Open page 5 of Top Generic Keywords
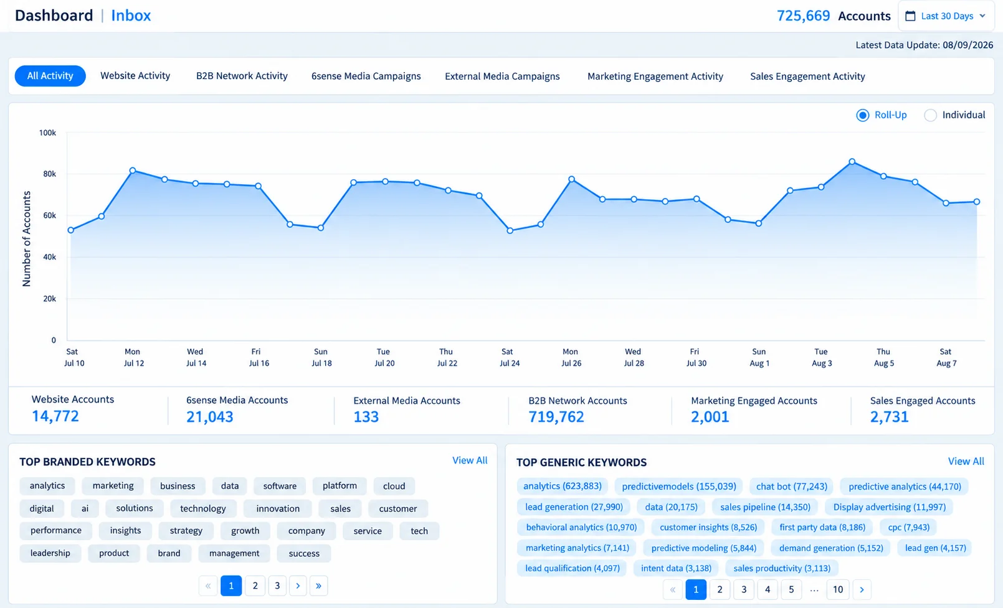 (791, 589)
